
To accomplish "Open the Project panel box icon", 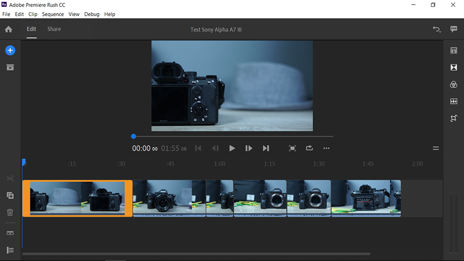I will coord(10,67).
